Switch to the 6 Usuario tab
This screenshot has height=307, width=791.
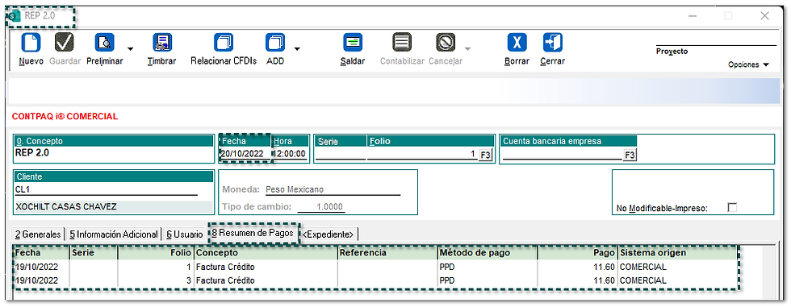pos(185,234)
